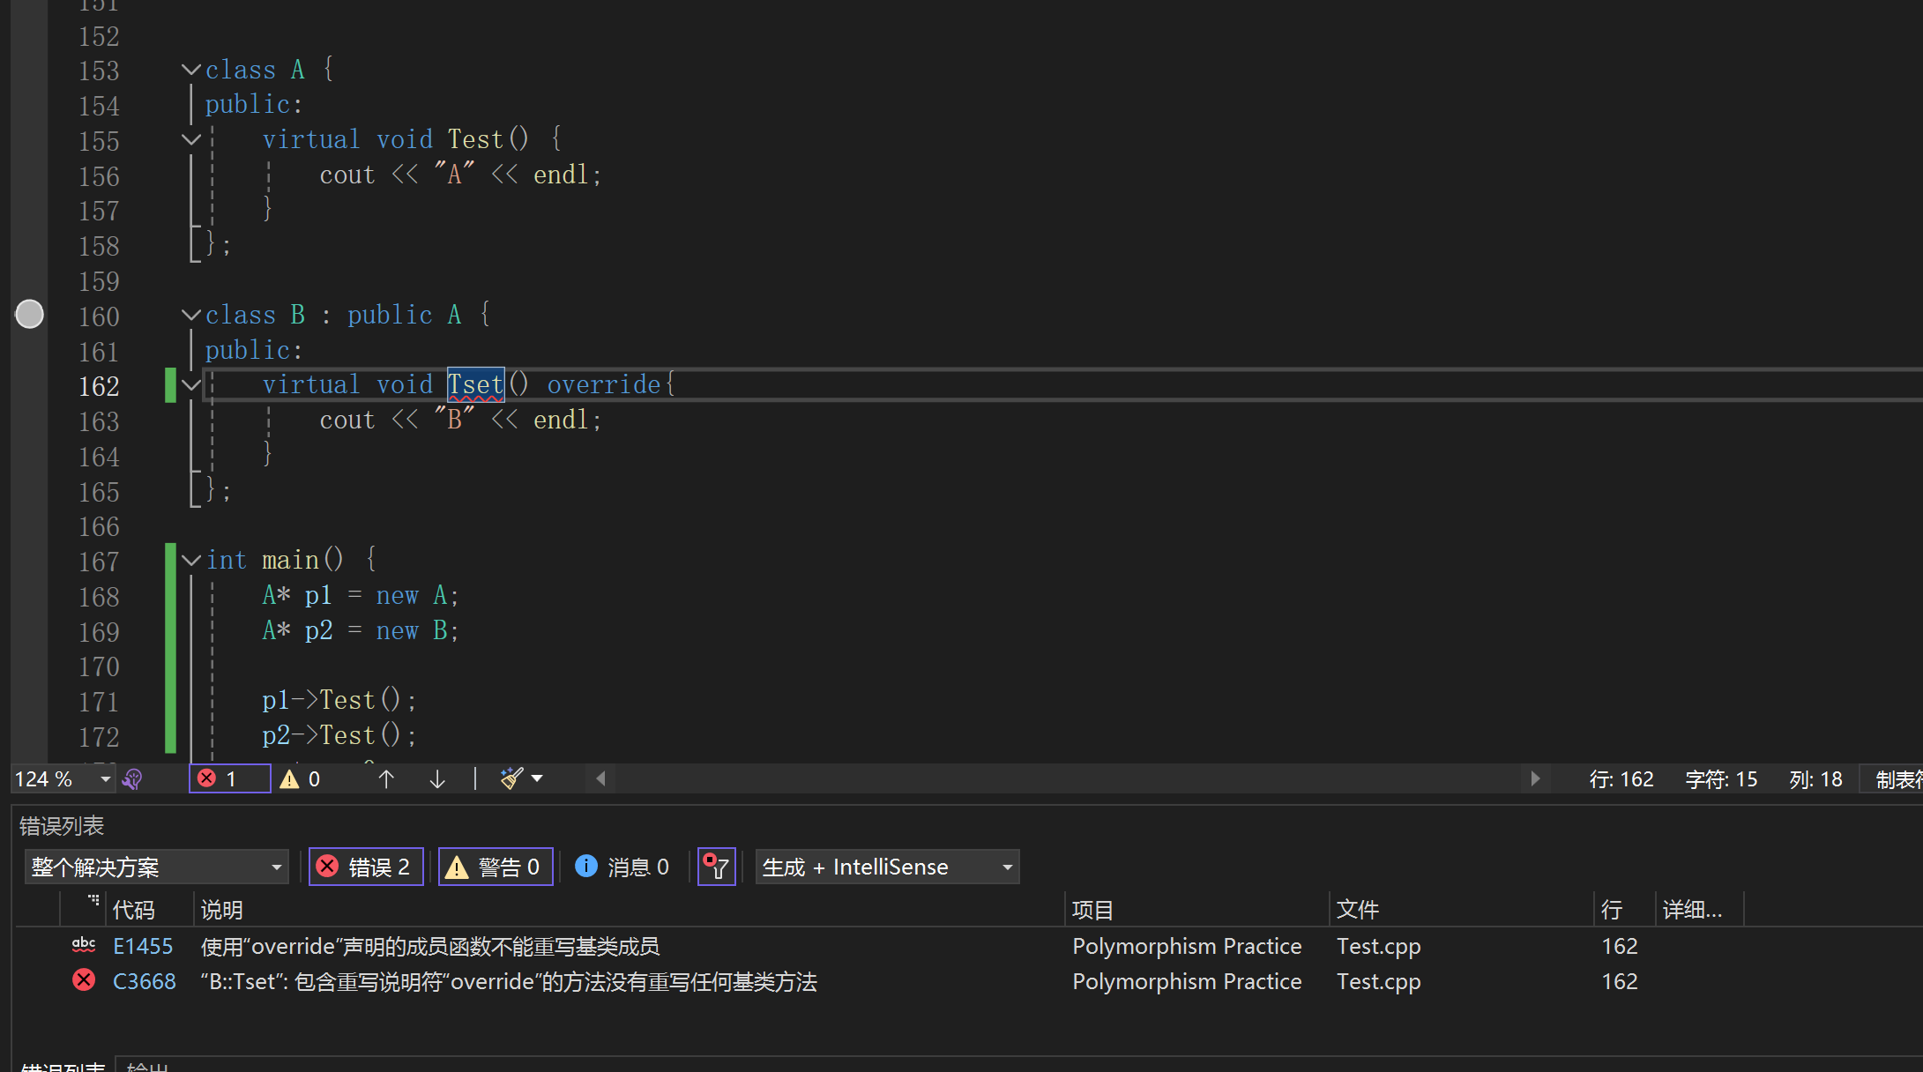Go to next issue with down arrow
The height and width of the screenshot is (1072, 1923).
437,779
